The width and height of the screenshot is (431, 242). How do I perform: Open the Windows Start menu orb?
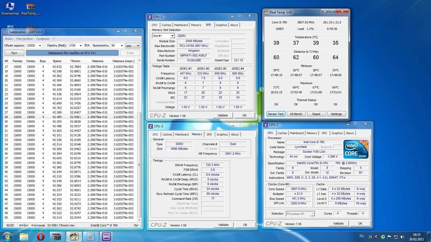pyautogui.click(x=7, y=237)
